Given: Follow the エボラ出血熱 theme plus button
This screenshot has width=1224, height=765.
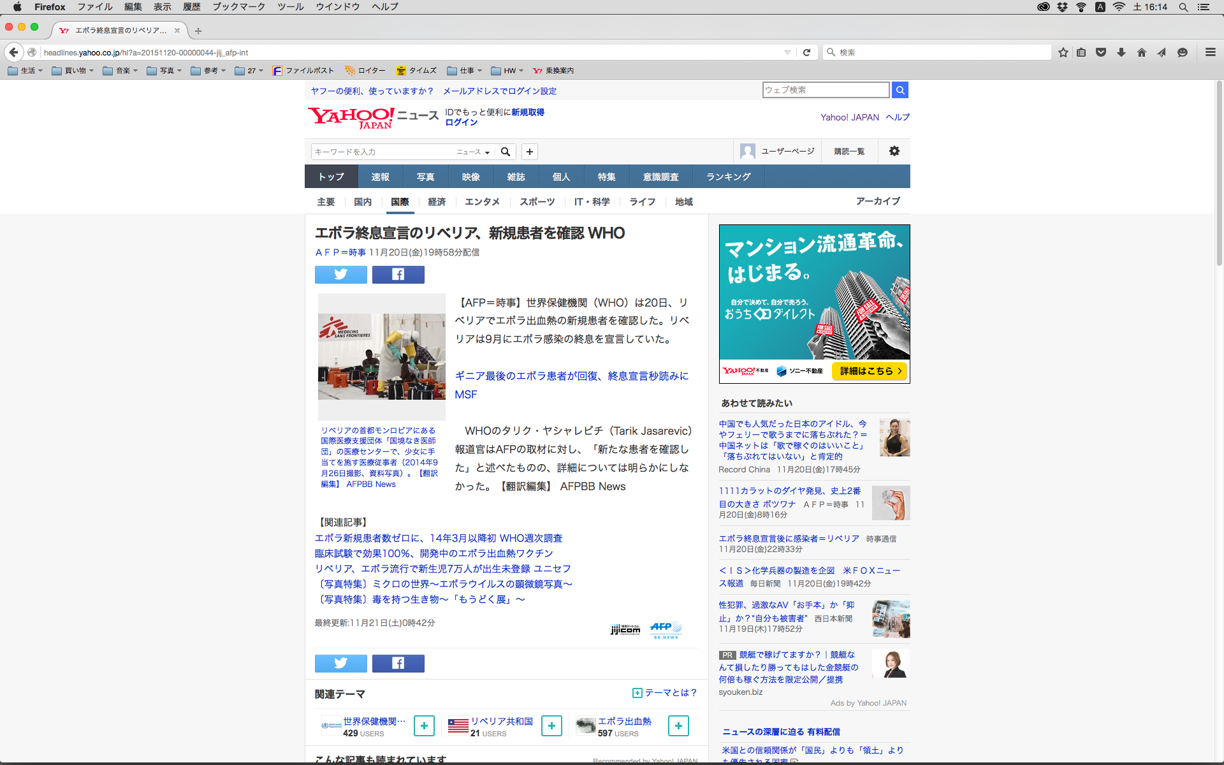Looking at the screenshot, I should (x=678, y=725).
